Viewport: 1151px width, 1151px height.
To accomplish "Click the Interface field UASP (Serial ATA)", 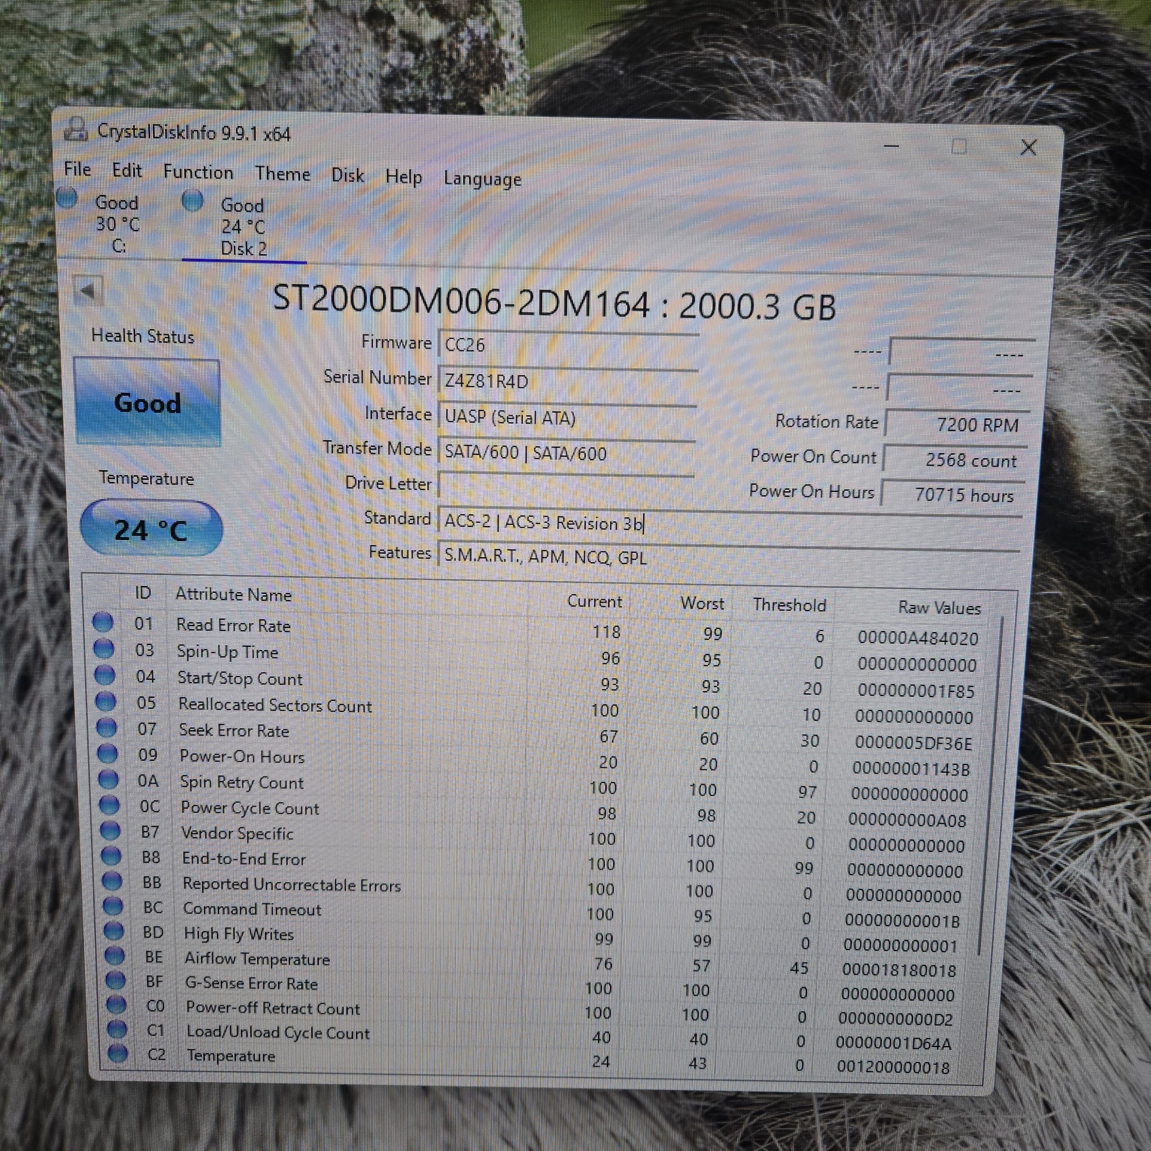I will click(567, 417).
